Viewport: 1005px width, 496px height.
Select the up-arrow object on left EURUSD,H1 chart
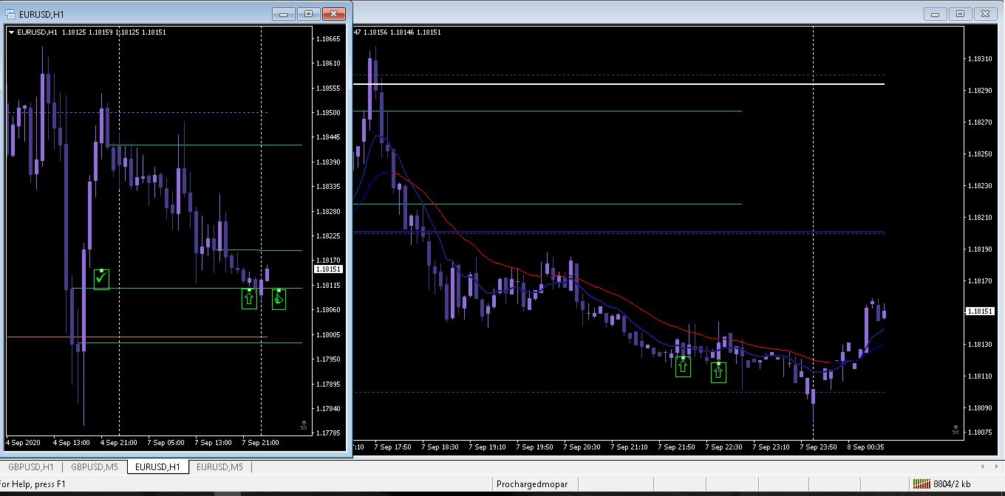[x=249, y=298]
